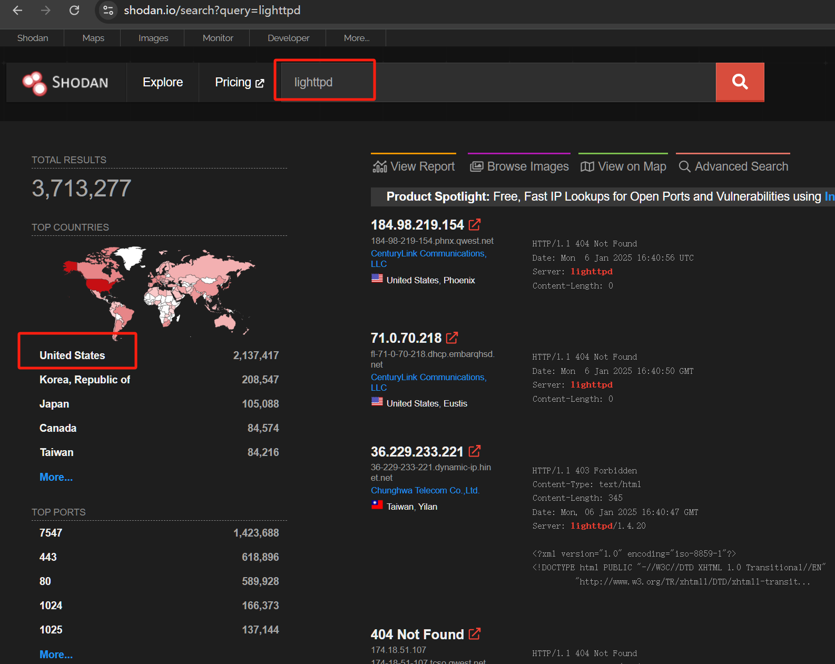Screen dimensions: 835x664
Task: Click the View on Map icon
Action: (x=587, y=166)
